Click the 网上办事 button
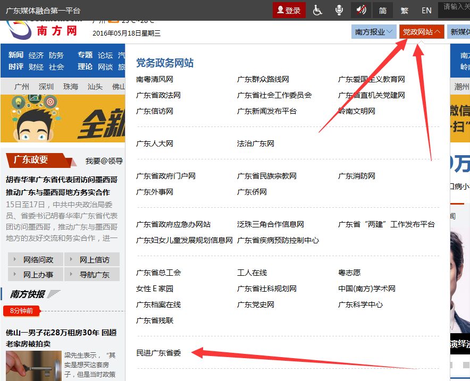The image size is (470, 381). [x=36, y=274]
